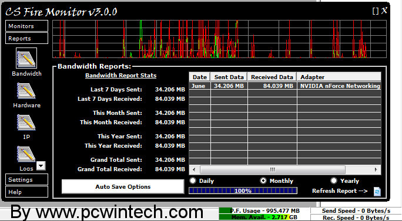Open the Hardware report icon
The width and height of the screenshot is (402, 221).
(26, 91)
